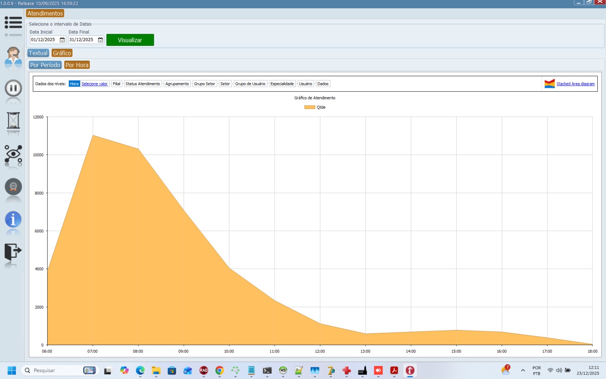The width and height of the screenshot is (606, 379).
Task: Click the Selecione valor link
Action: [94, 84]
